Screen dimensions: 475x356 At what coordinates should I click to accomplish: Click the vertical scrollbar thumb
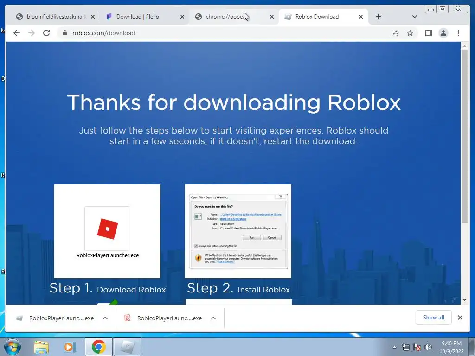pyautogui.click(x=464, y=136)
